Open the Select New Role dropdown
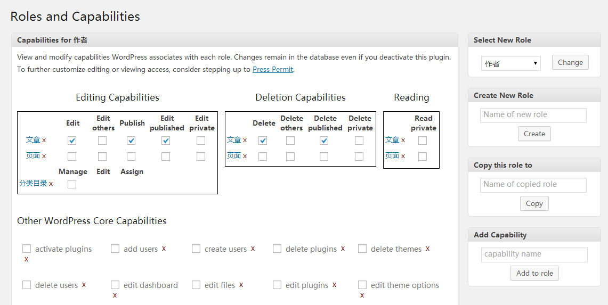 click(x=510, y=63)
